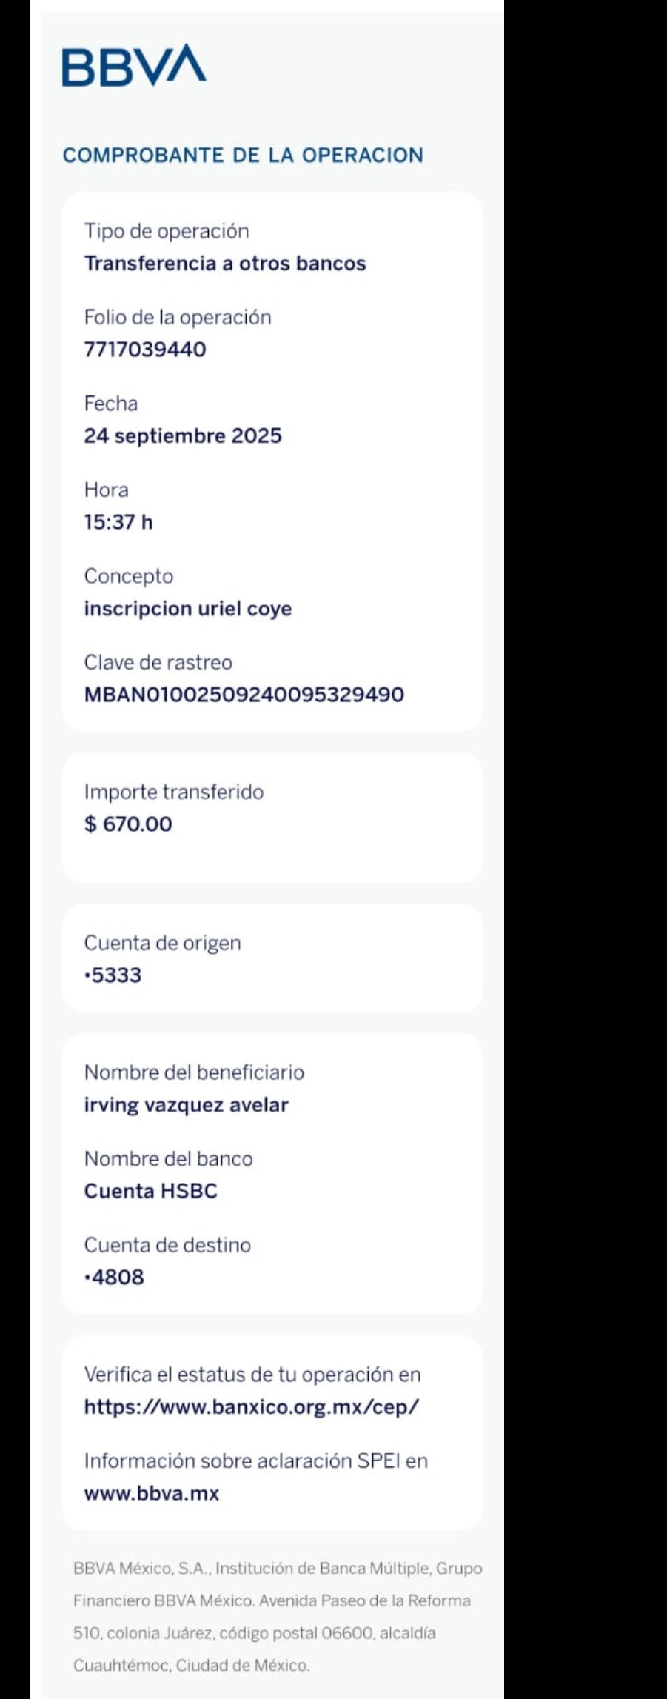Select the folio number 7717039440
The height and width of the screenshot is (1699, 667).
click(x=145, y=350)
